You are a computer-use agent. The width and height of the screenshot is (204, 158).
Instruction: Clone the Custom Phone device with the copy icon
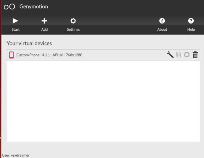tap(178, 55)
